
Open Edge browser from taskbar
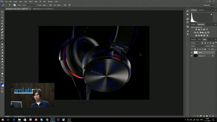[x=14, y=120]
